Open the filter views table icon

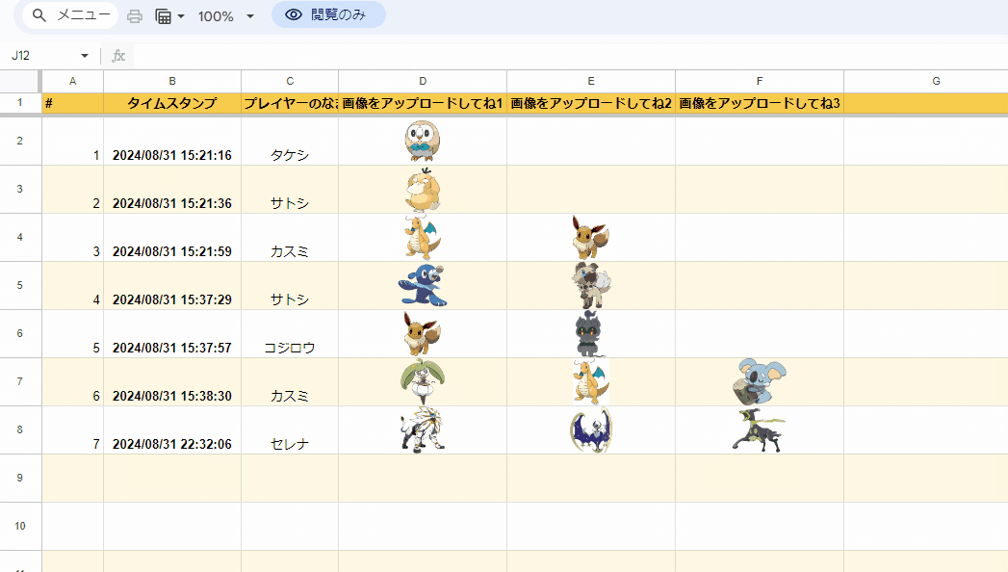click(164, 16)
